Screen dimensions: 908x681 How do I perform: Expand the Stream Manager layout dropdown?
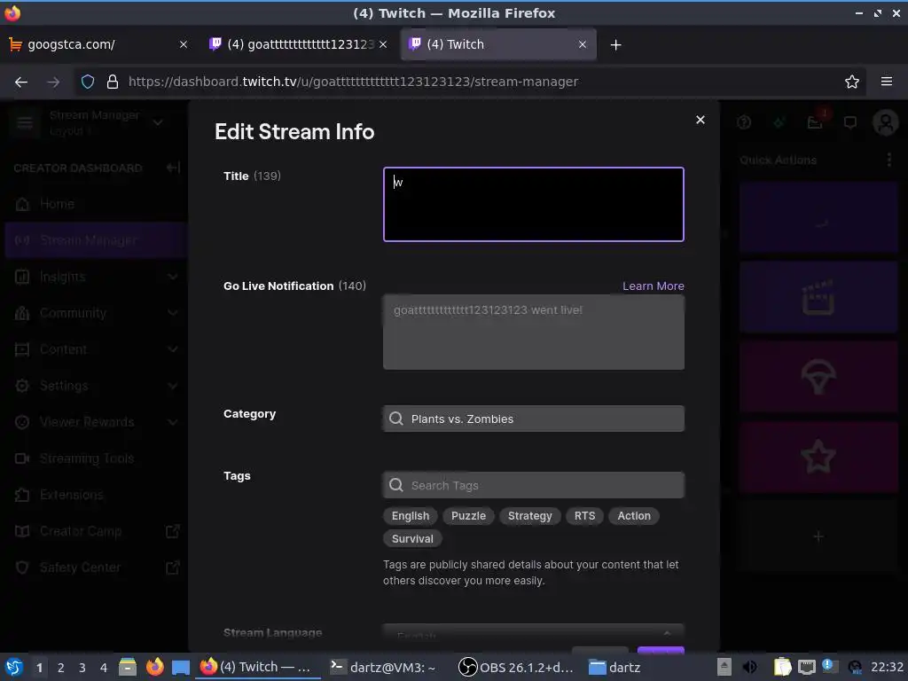pos(158,122)
